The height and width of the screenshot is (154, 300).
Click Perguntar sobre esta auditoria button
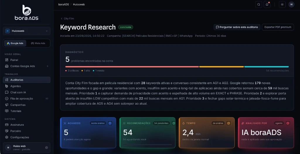click(237, 27)
